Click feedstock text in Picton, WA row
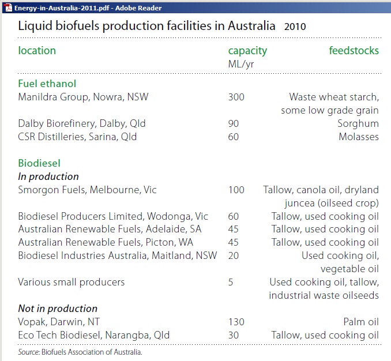The image size is (391, 361). pyautogui.click(x=325, y=243)
